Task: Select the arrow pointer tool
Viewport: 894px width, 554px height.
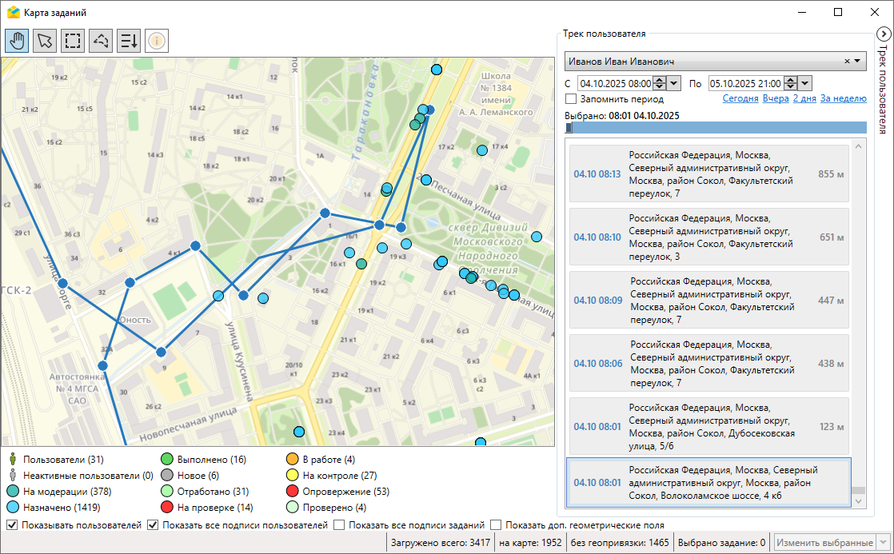Action: point(45,40)
